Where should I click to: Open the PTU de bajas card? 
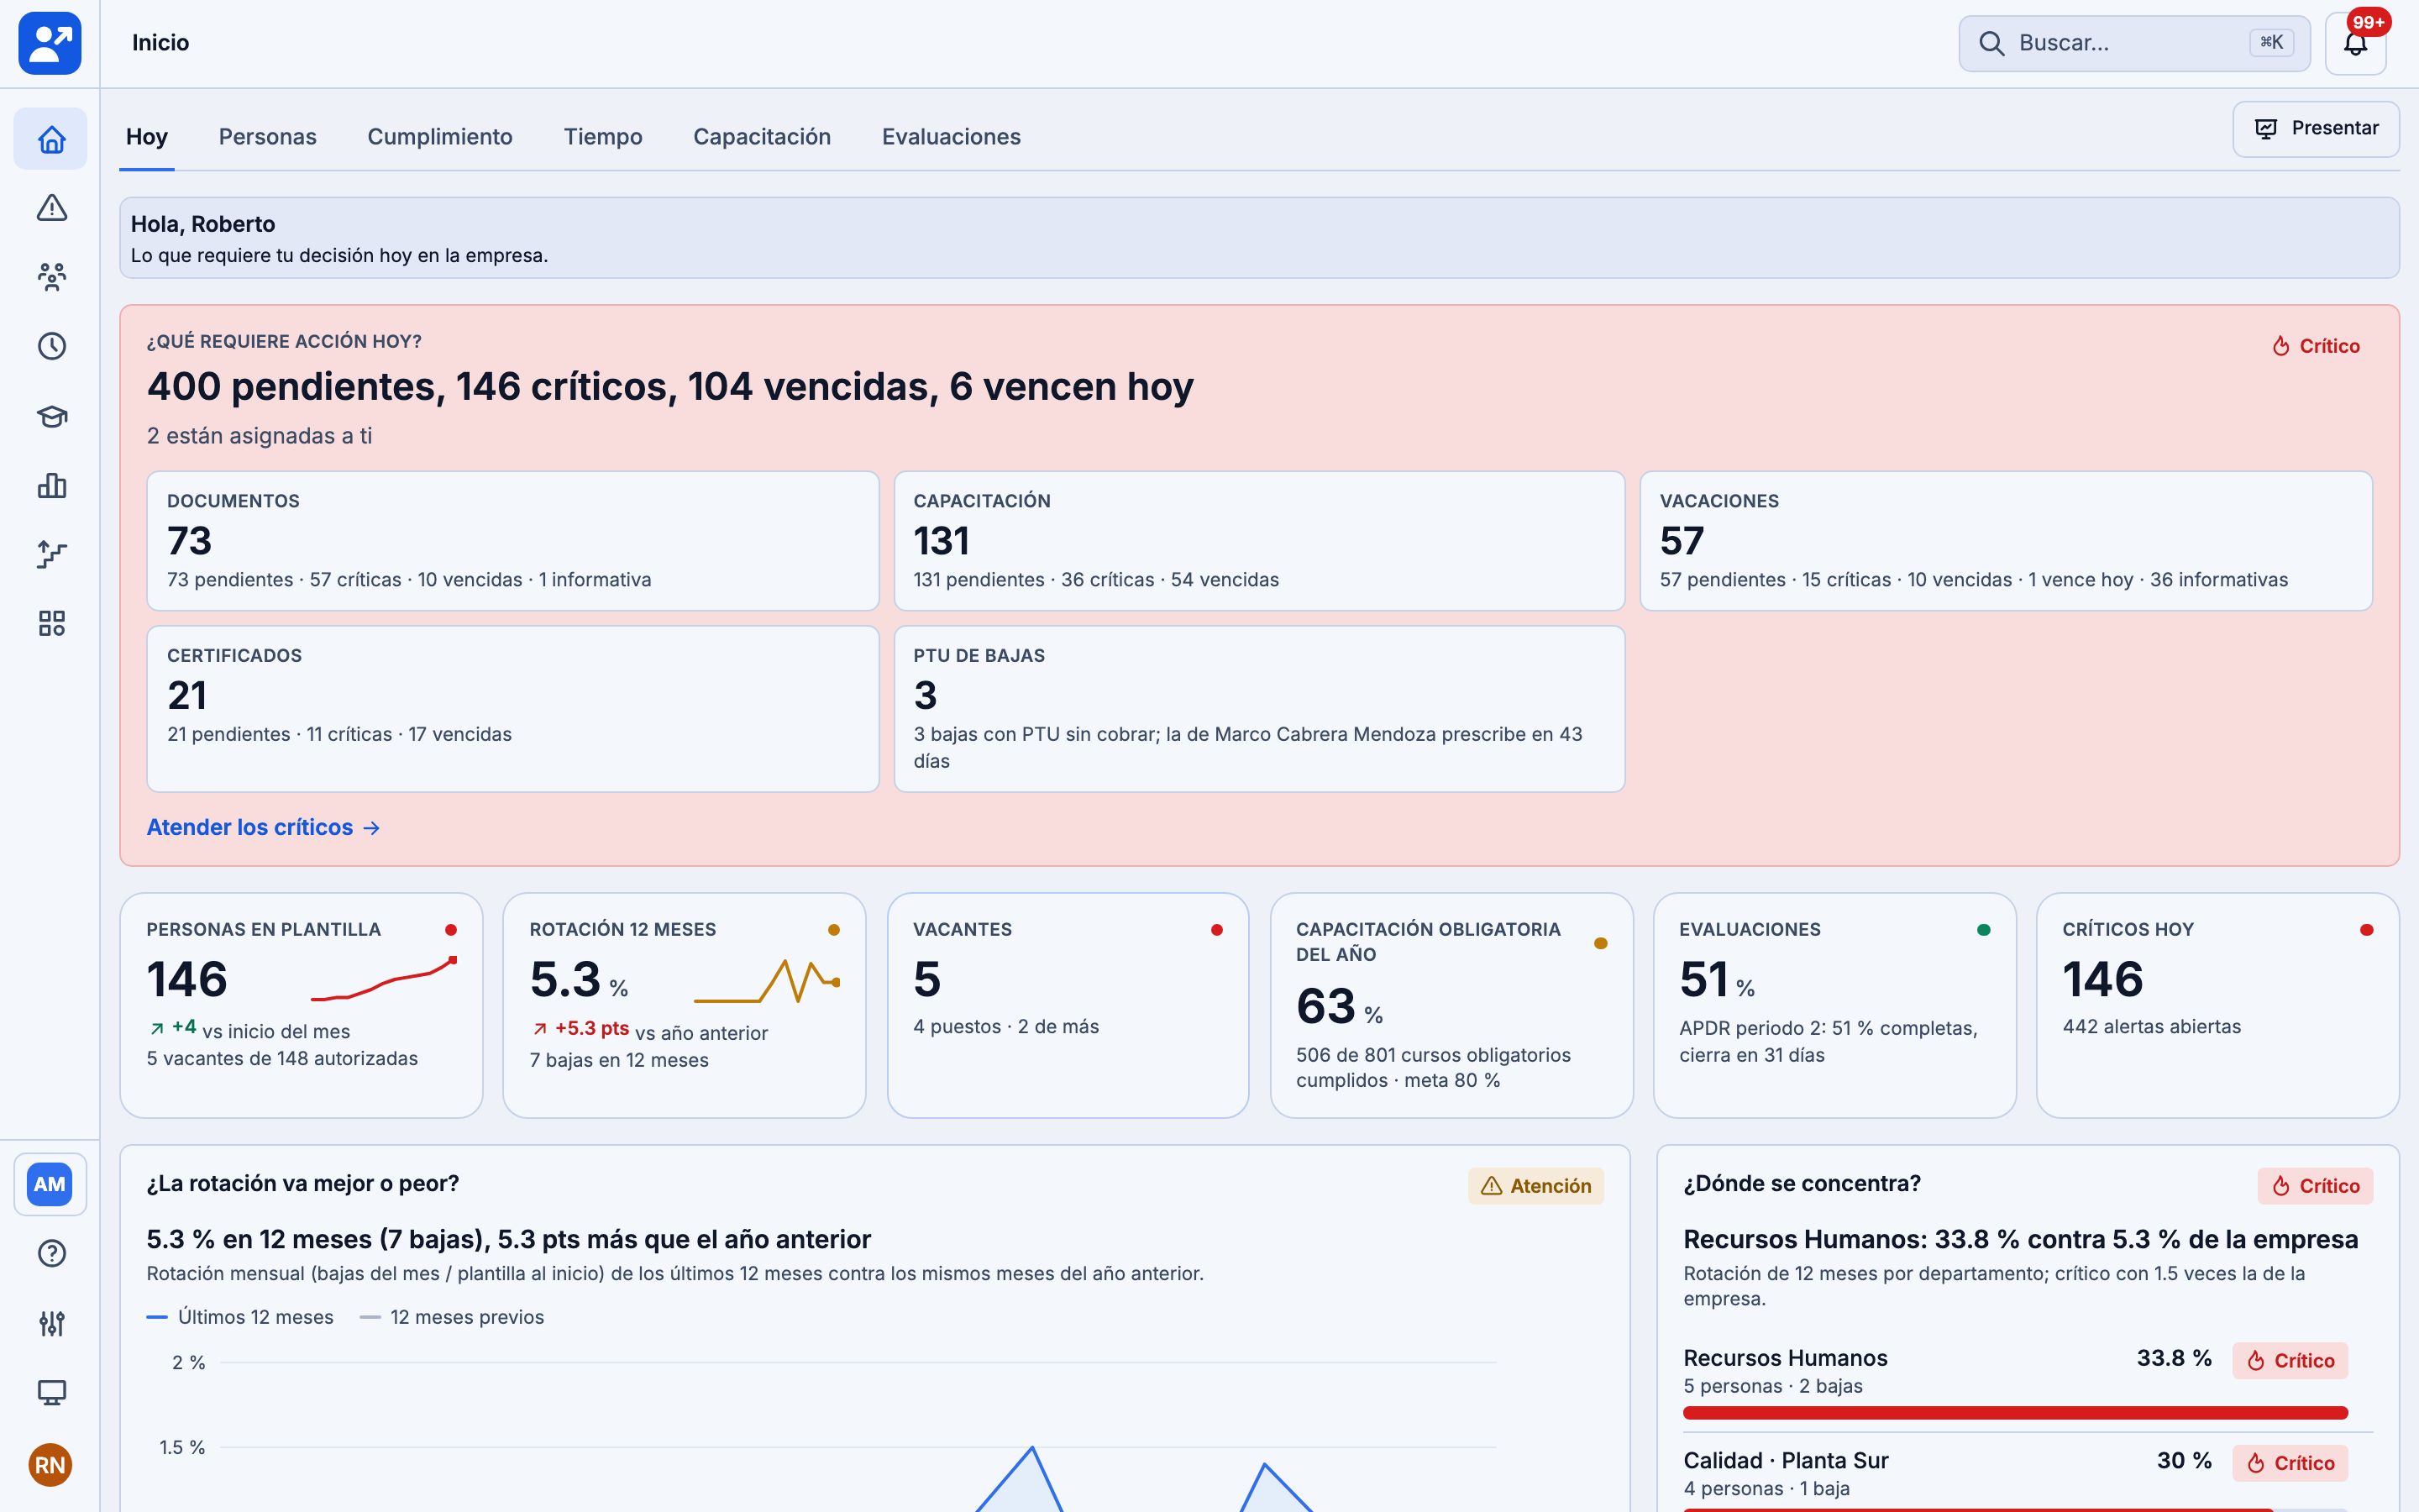(x=1260, y=709)
